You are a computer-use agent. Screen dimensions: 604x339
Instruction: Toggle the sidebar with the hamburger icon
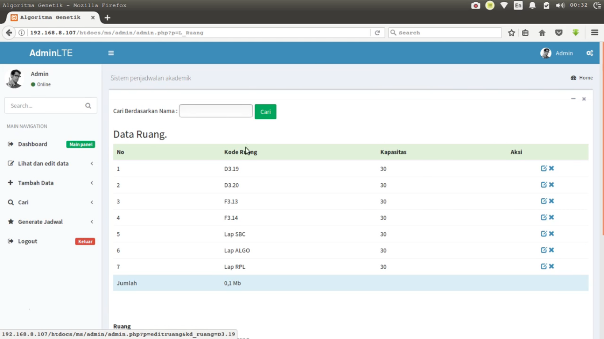(111, 53)
